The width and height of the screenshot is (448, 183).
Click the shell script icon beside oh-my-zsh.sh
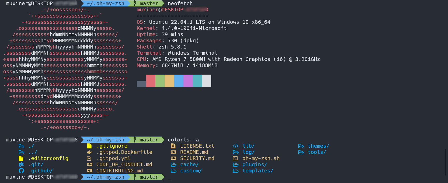click(x=235, y=158)
